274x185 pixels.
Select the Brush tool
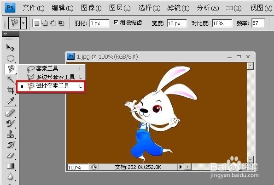tap(10, 123)
